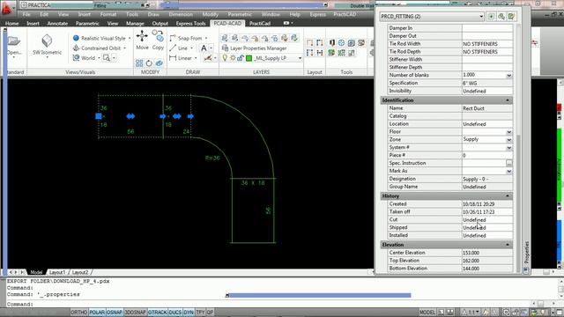Toggle layer on/off lightbulb icon
This screenshot has height=317, width=564.
(x=225, y=58)
